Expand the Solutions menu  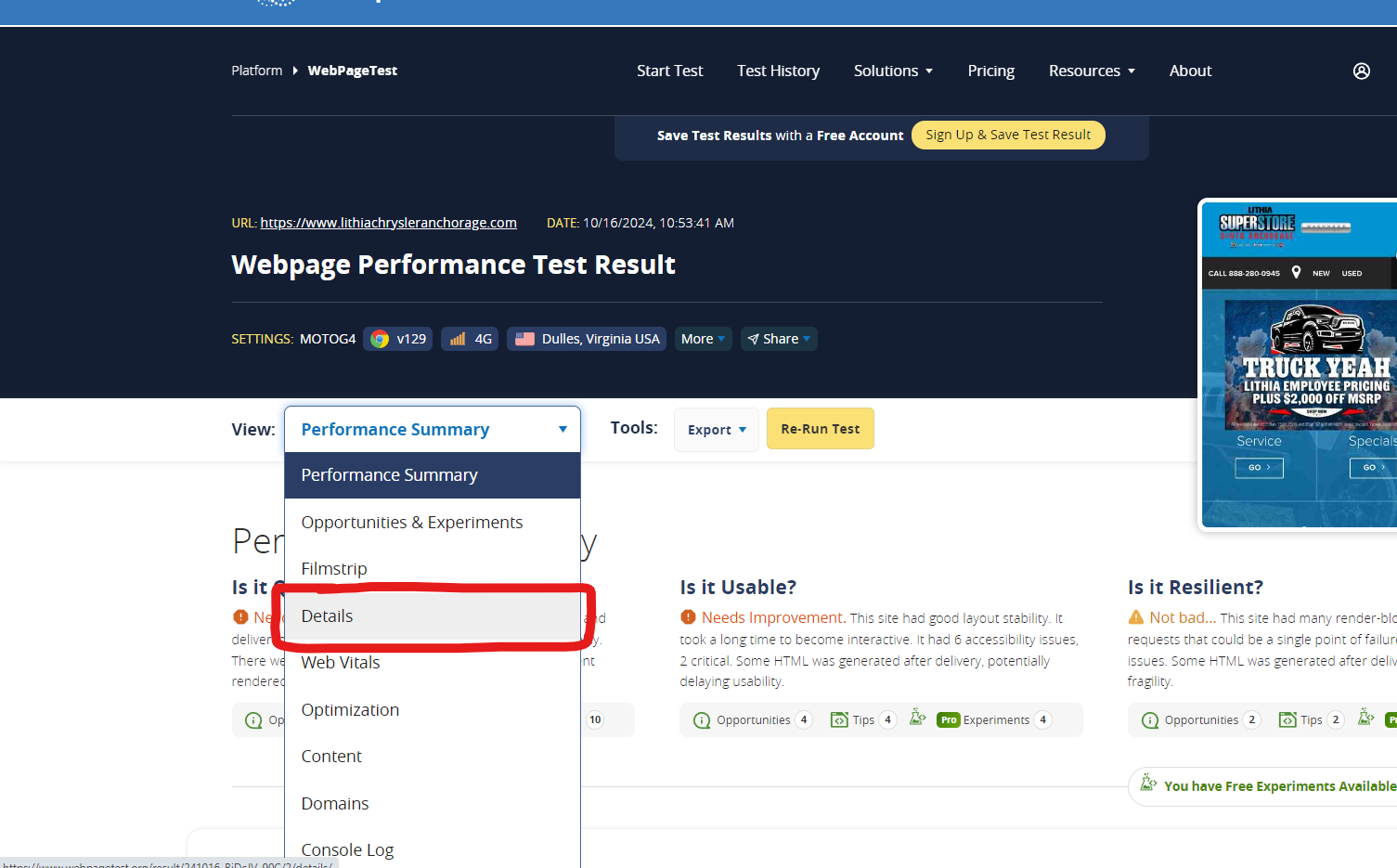pos(893,71)
